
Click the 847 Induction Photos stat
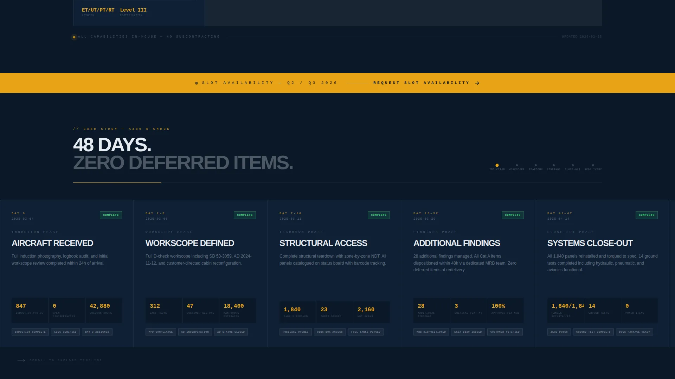click(30, 310)
